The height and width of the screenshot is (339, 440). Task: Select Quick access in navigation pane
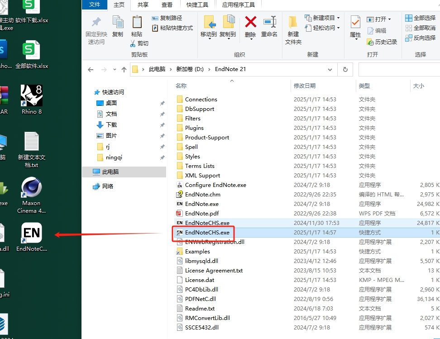click(x=109, y=92)
